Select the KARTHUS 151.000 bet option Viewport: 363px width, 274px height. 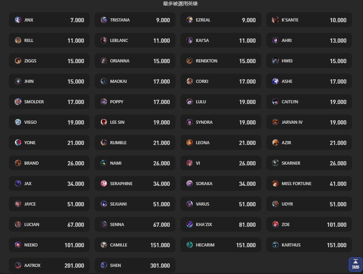point(309,245)
